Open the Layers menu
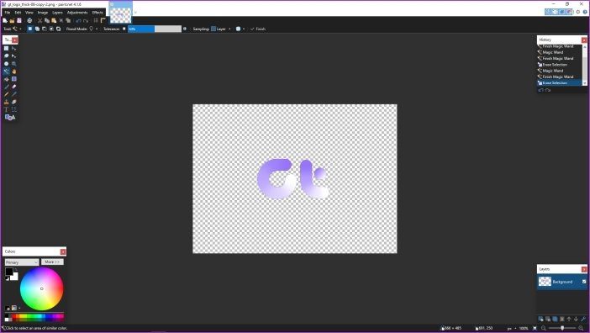 pos(57,13)
